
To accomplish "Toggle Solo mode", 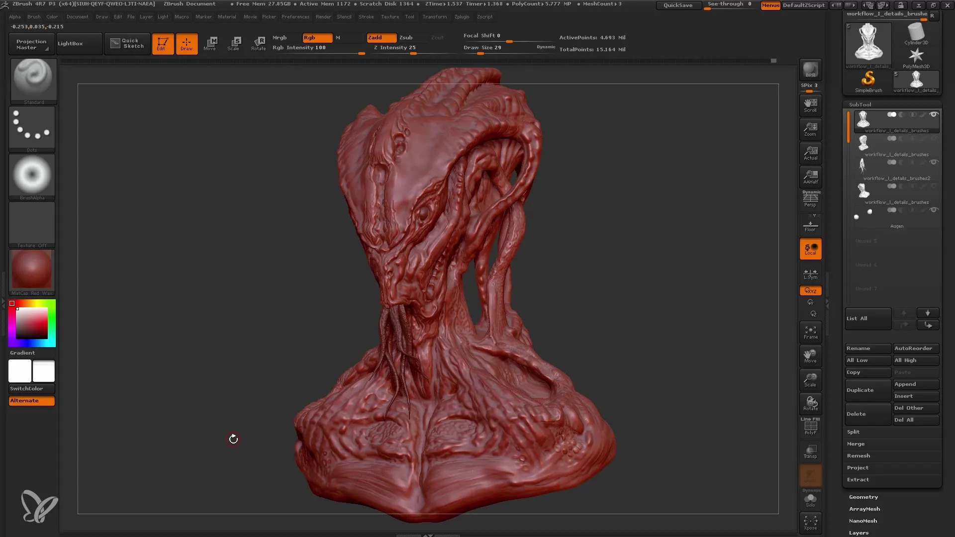I will click(810, 499).
